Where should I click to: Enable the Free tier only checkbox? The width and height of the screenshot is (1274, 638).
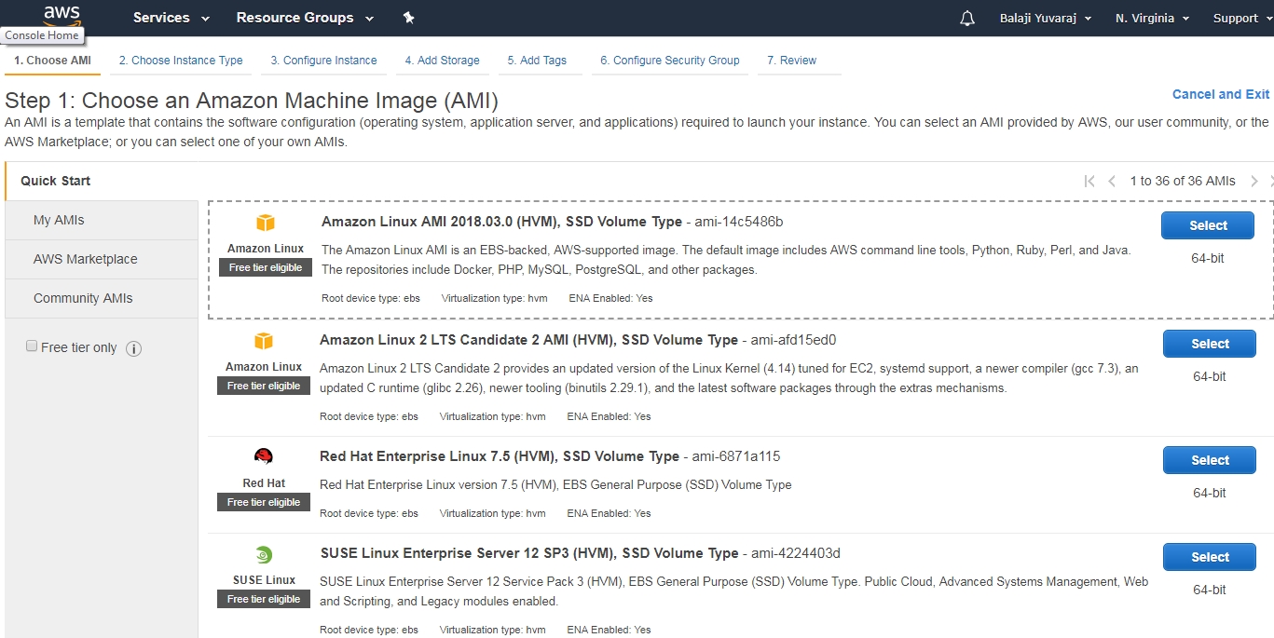pos(32,346)
